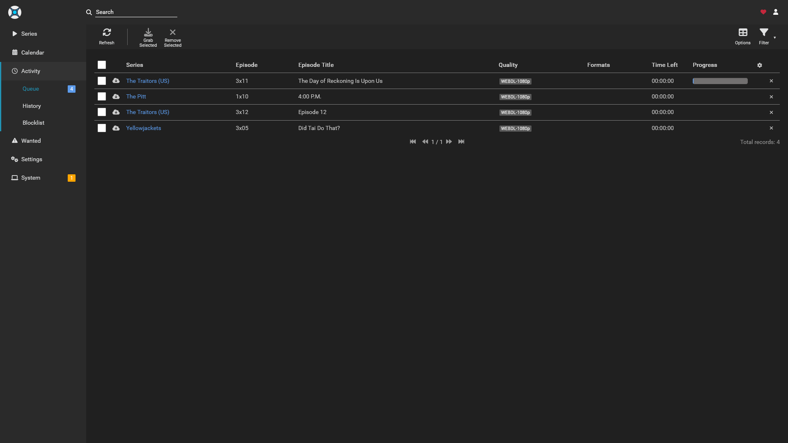Go to previous page of queue
The height and width of the screenshot is (443, 788).
[425, 142]
